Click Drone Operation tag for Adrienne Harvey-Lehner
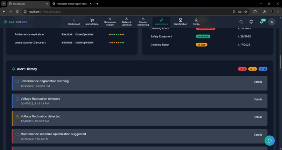 (x=84, y=34)
